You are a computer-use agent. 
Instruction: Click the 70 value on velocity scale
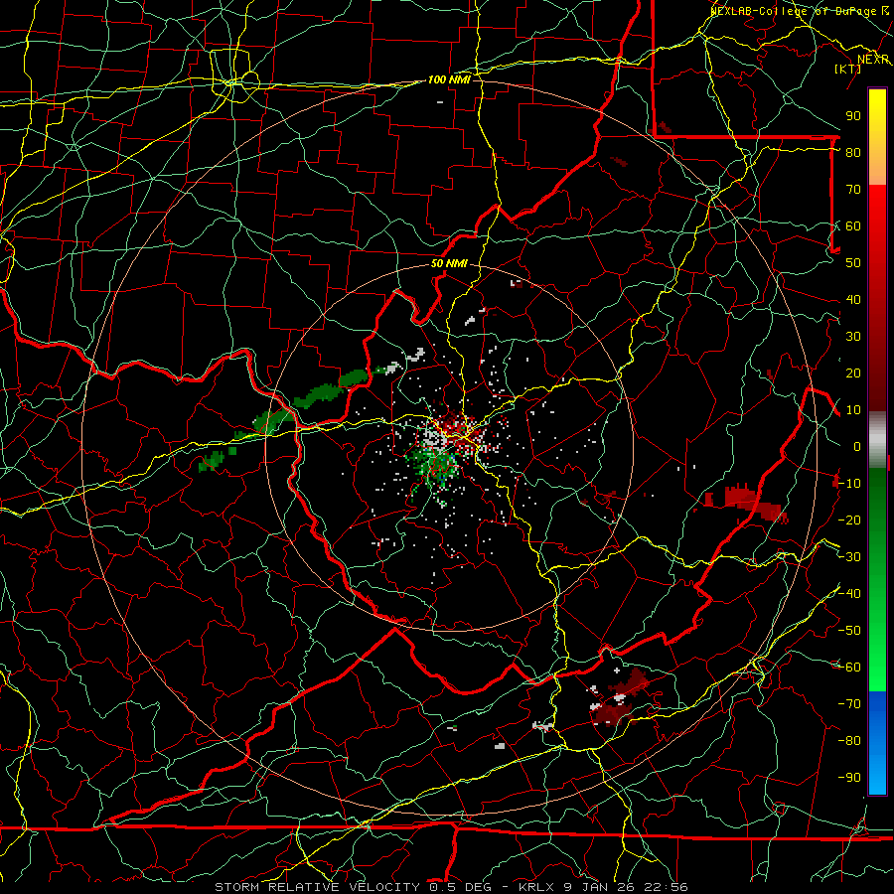tap(853, 190)
